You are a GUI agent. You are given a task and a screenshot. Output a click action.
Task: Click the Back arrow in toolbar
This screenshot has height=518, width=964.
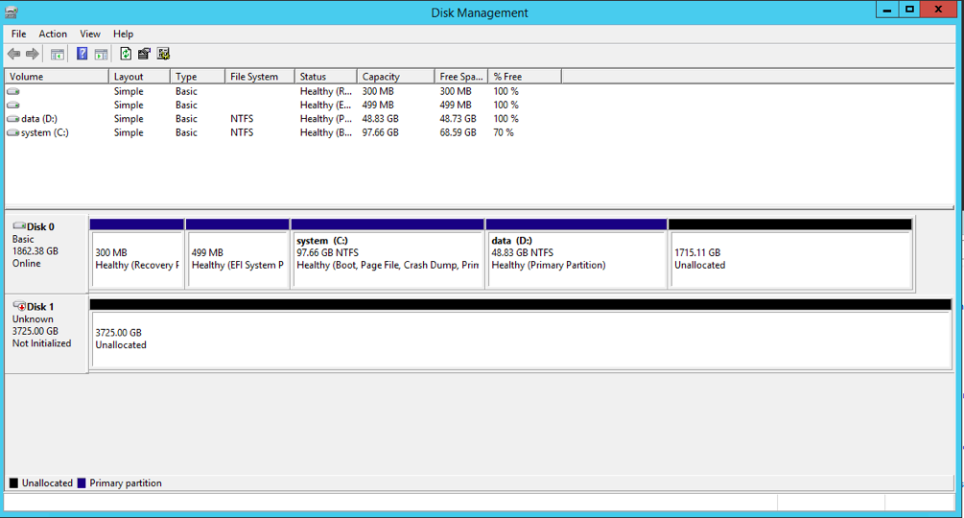13,55
